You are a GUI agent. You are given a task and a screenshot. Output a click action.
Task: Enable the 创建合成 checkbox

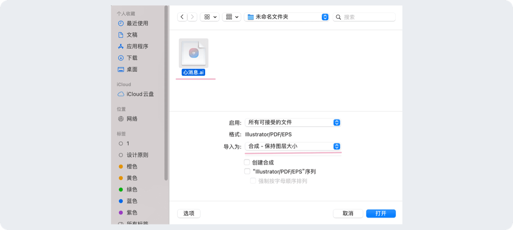pos(247,163)
